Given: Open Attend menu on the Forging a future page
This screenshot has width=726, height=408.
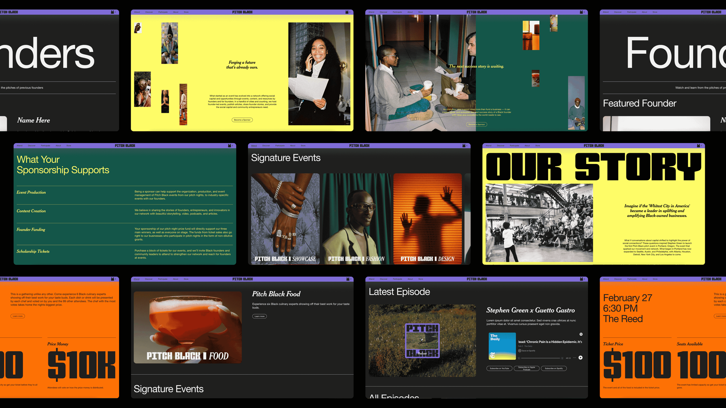Looking at the screenshot, I should pyautogui.click(x=137, y=12).
